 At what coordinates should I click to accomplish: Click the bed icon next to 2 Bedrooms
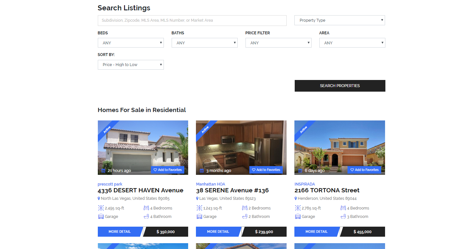click(x=245, y=208)
